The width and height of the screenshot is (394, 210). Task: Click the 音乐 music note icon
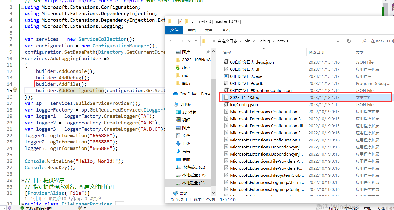coord(178,151)
